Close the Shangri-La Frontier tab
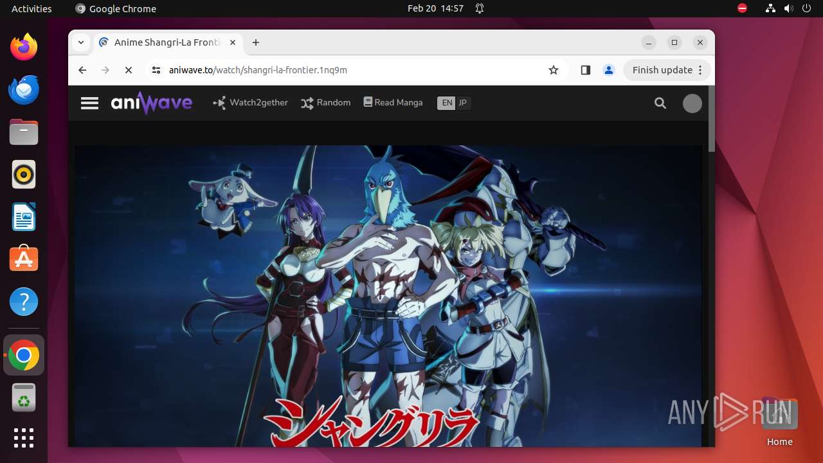823x463 pixels. point(233,42)
